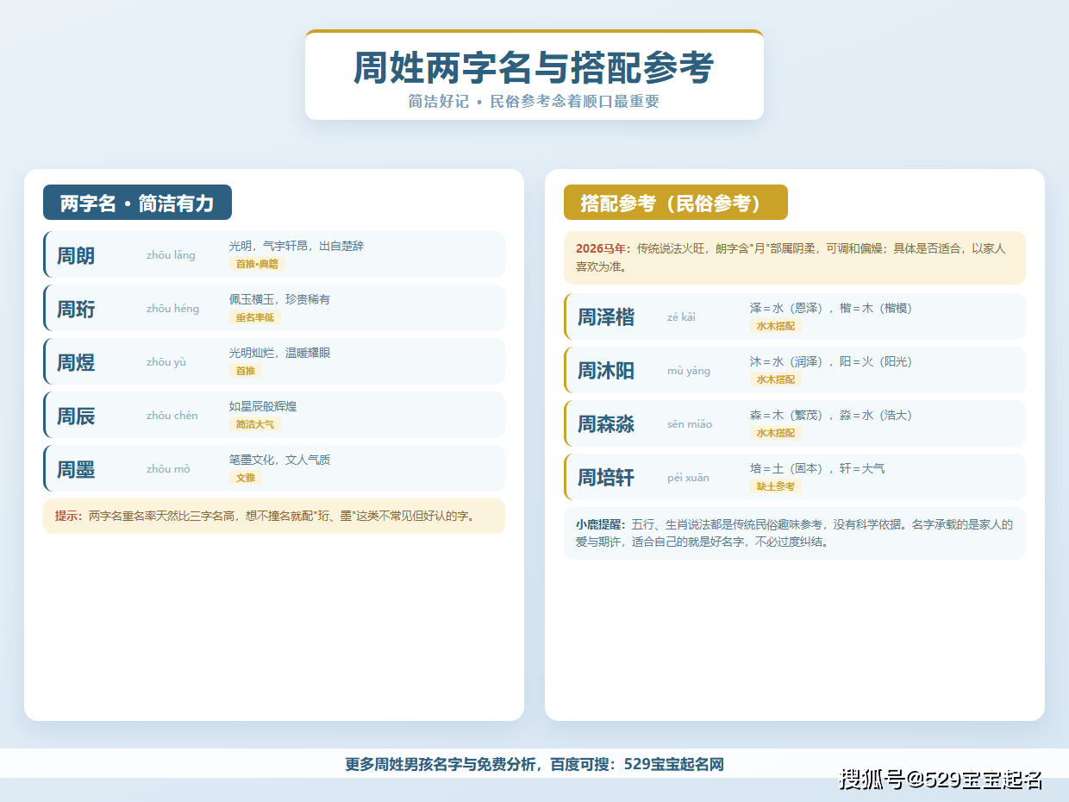Click the pinyin zhōu mò
The image size is (1069, 802).
click(x=168, y=469)
